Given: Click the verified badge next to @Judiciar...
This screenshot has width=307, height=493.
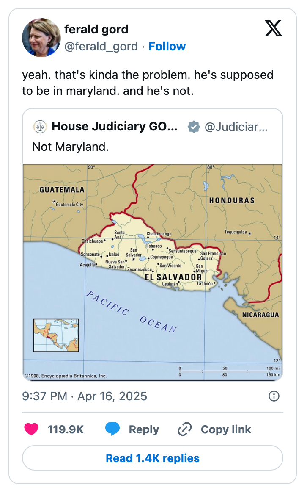Looking at the screenshot, I should [x=194, y=126].
